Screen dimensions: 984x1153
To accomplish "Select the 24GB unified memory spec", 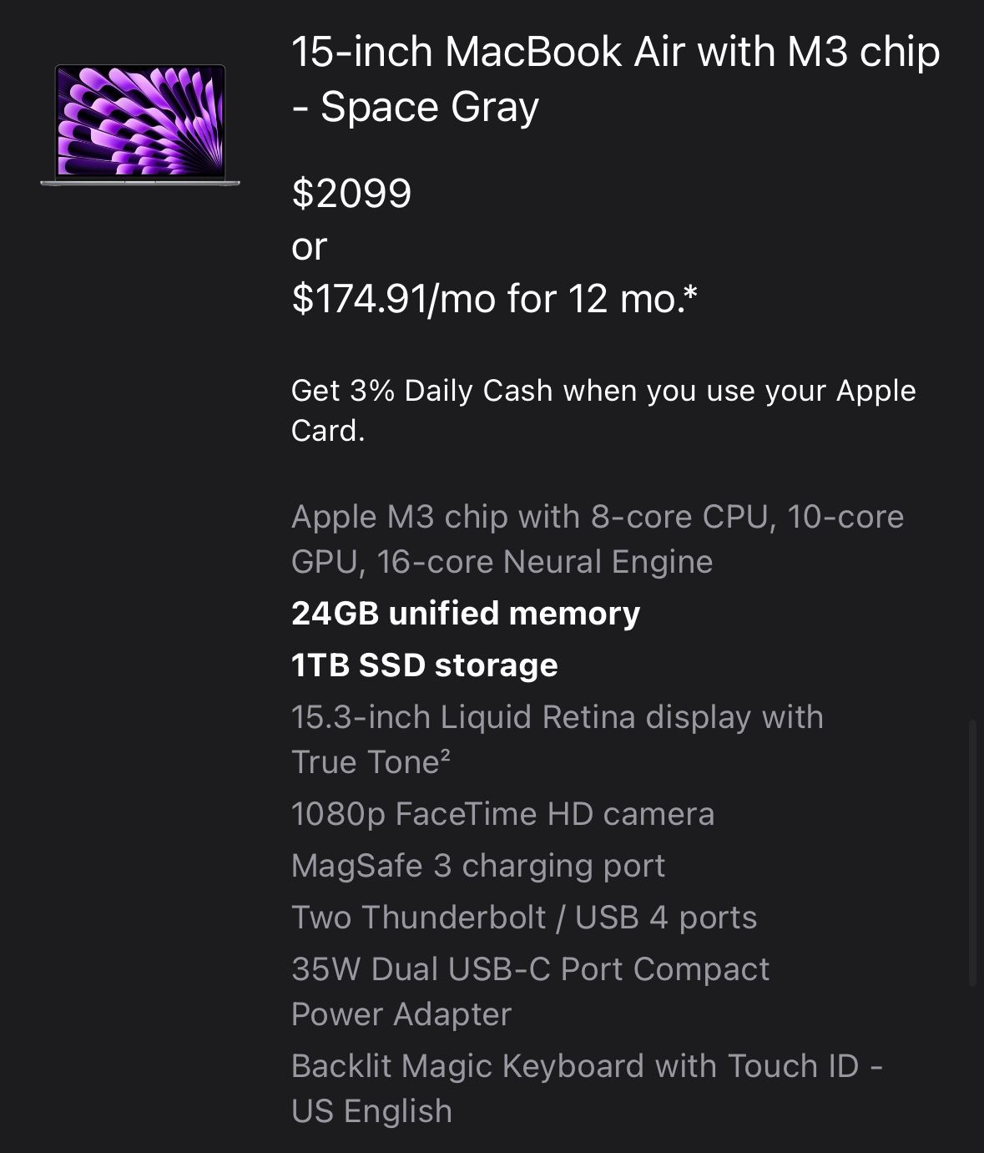I will (x=465, y=614).
